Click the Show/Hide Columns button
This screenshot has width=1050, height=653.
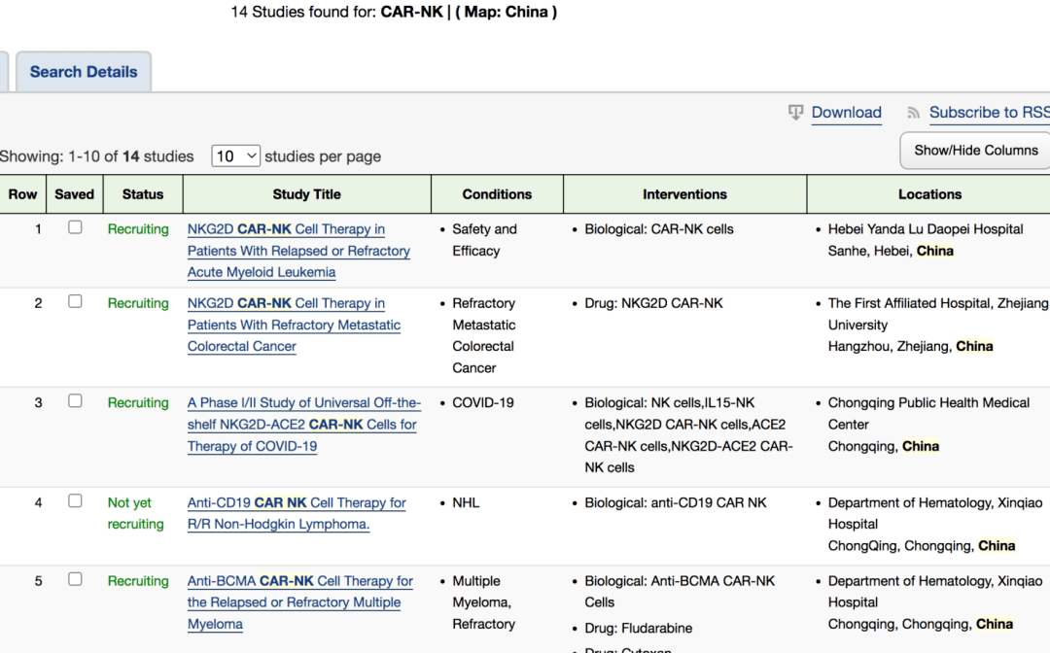point(976,151)
